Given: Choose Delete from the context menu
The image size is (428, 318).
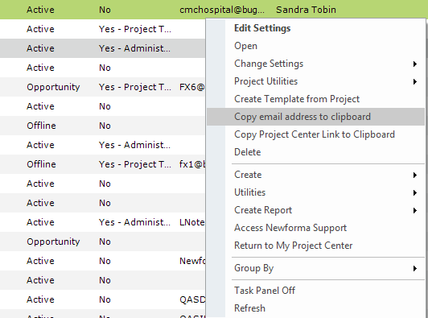Looking at the screenshot, I should pos(247,152).
